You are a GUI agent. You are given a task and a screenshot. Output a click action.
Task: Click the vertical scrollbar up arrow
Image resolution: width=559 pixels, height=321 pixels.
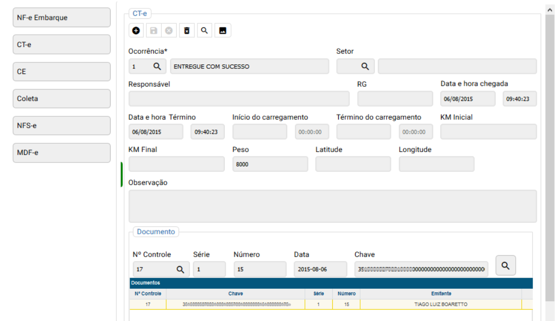click(x=550, y=9)
